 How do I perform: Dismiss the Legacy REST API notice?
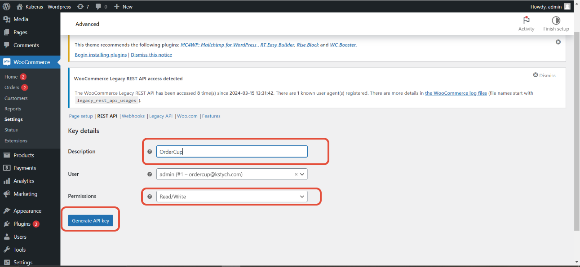click(545, 75)
